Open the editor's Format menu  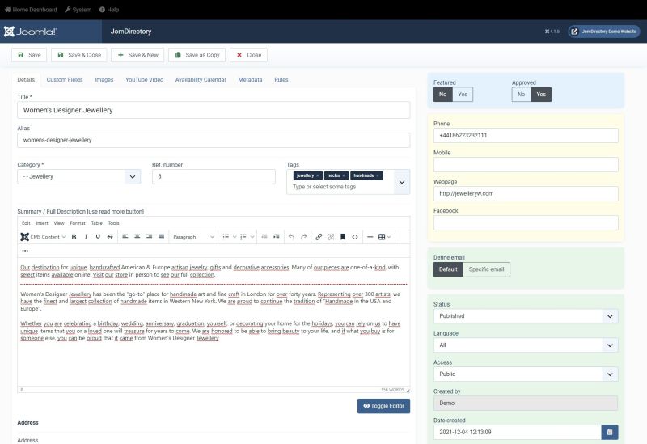tap(78, 223)
